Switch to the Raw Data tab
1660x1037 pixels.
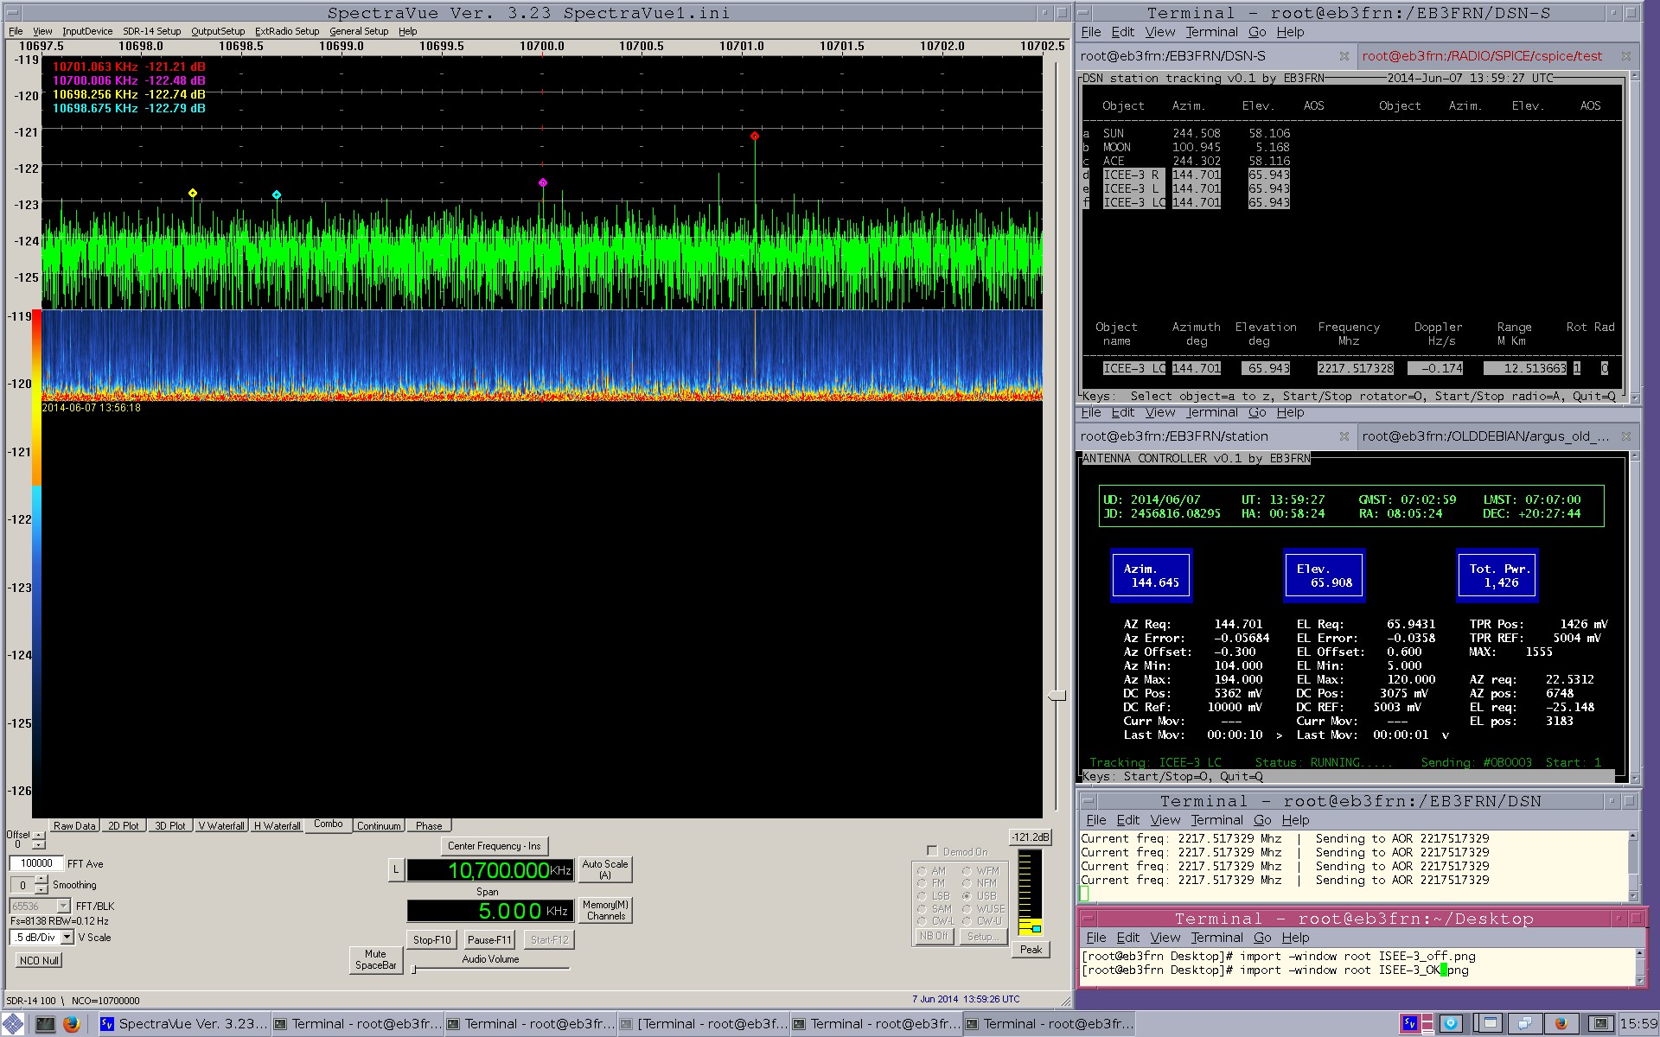[74, 826]
